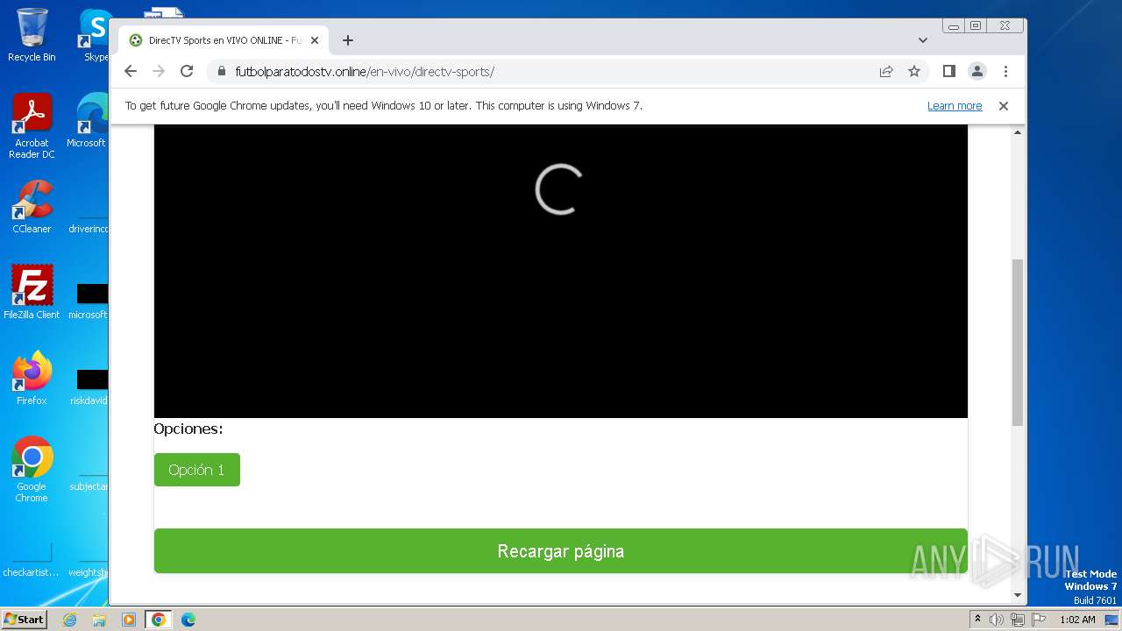
Task: Click the taskbar clock 1:02 AM
Action: click(x=1077, y=620)
